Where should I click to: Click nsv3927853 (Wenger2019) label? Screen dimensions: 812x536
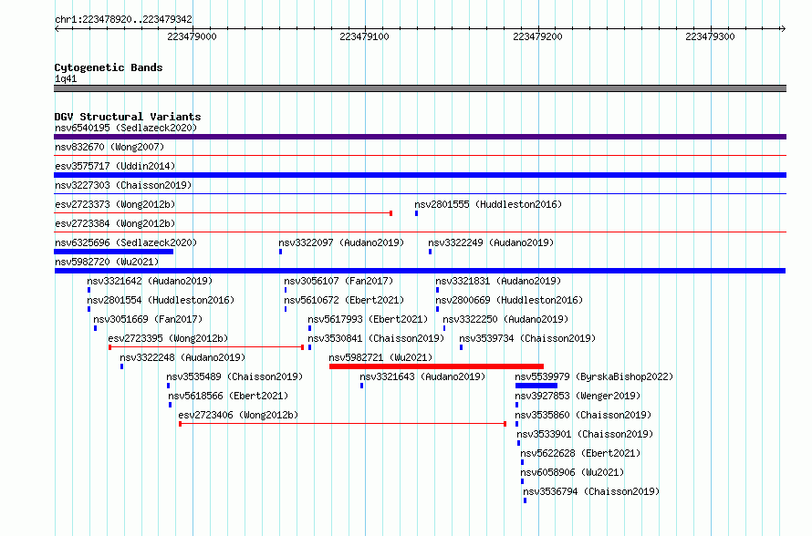(x=578, y=396)
